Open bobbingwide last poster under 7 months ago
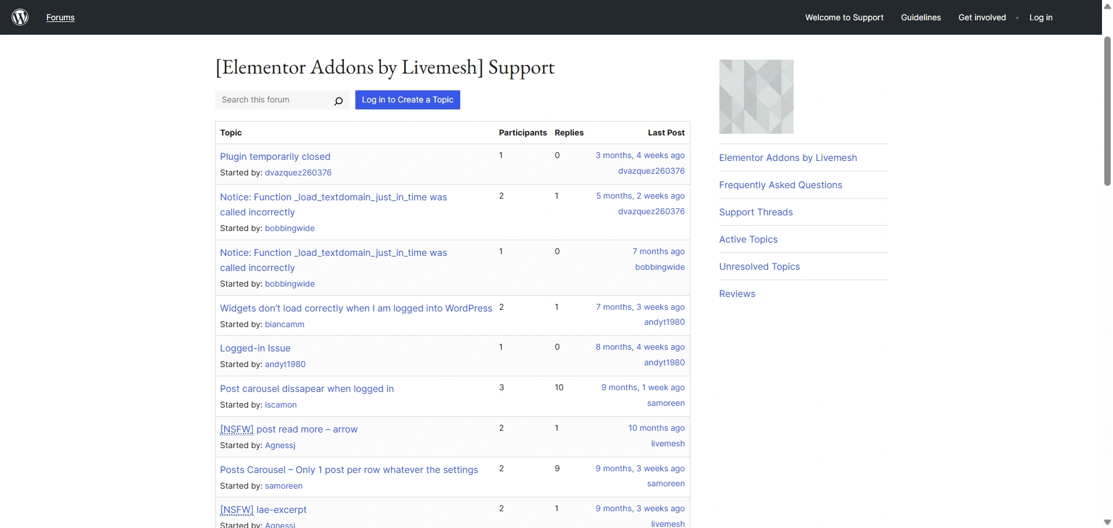Image resolution: width=1113 pixels, height=528 pixels. pyautogui.click(x=660, y=267)
